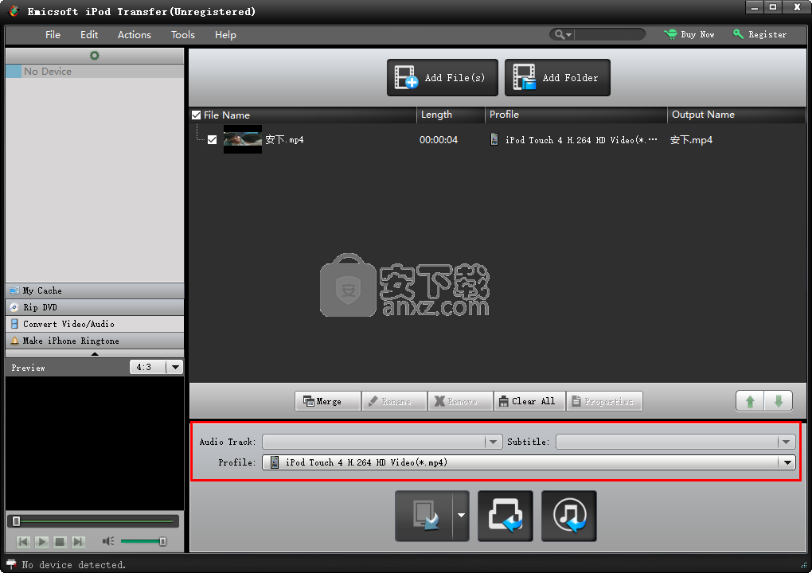Click the Remove button
Viewport: 812px width, 573px height.
coord(460,401)
